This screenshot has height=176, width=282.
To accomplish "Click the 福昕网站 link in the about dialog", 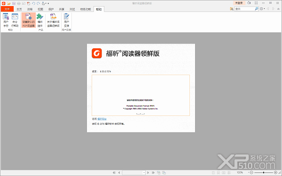I will [102, 119].
